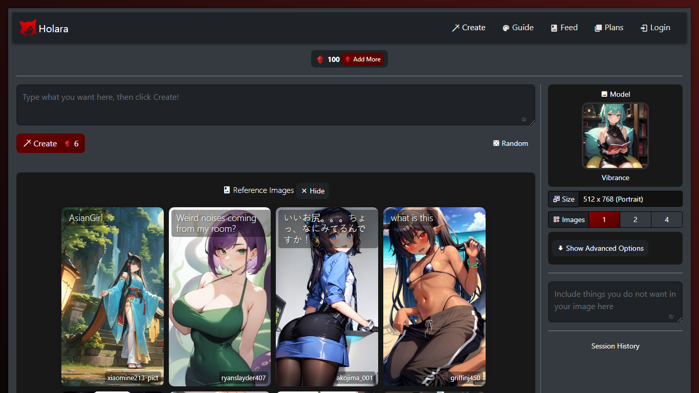Open the Size dropdown showing 512 x 768
The height and width of the screenshot is (393, 699).
(630, 199)
